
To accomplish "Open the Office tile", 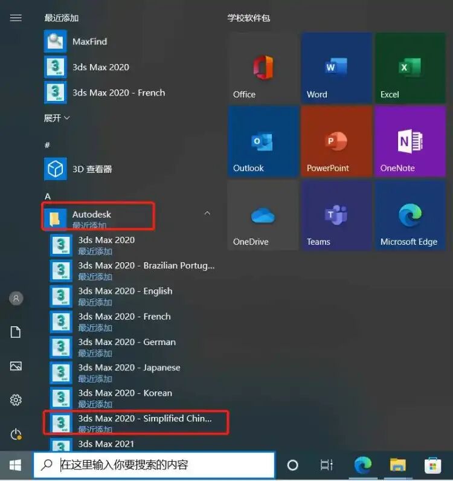I will (263, 68).
